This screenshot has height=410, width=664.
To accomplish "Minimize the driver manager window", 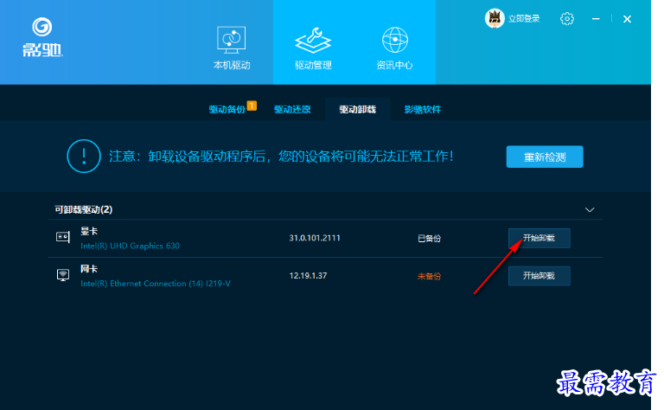I will click(x=596, y=19).
